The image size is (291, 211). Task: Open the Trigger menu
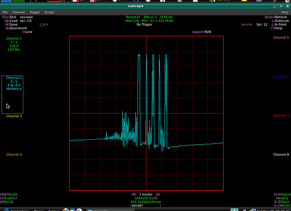tap(35, 12)
